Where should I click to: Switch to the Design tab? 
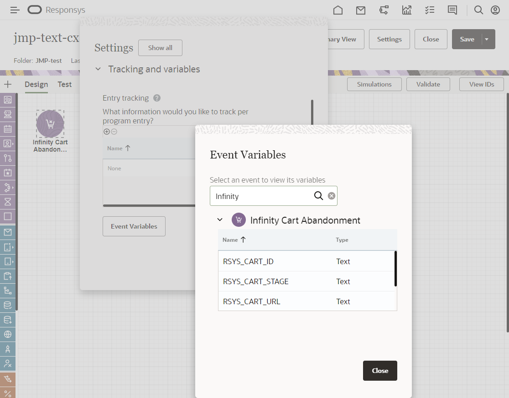coord(36,84)
